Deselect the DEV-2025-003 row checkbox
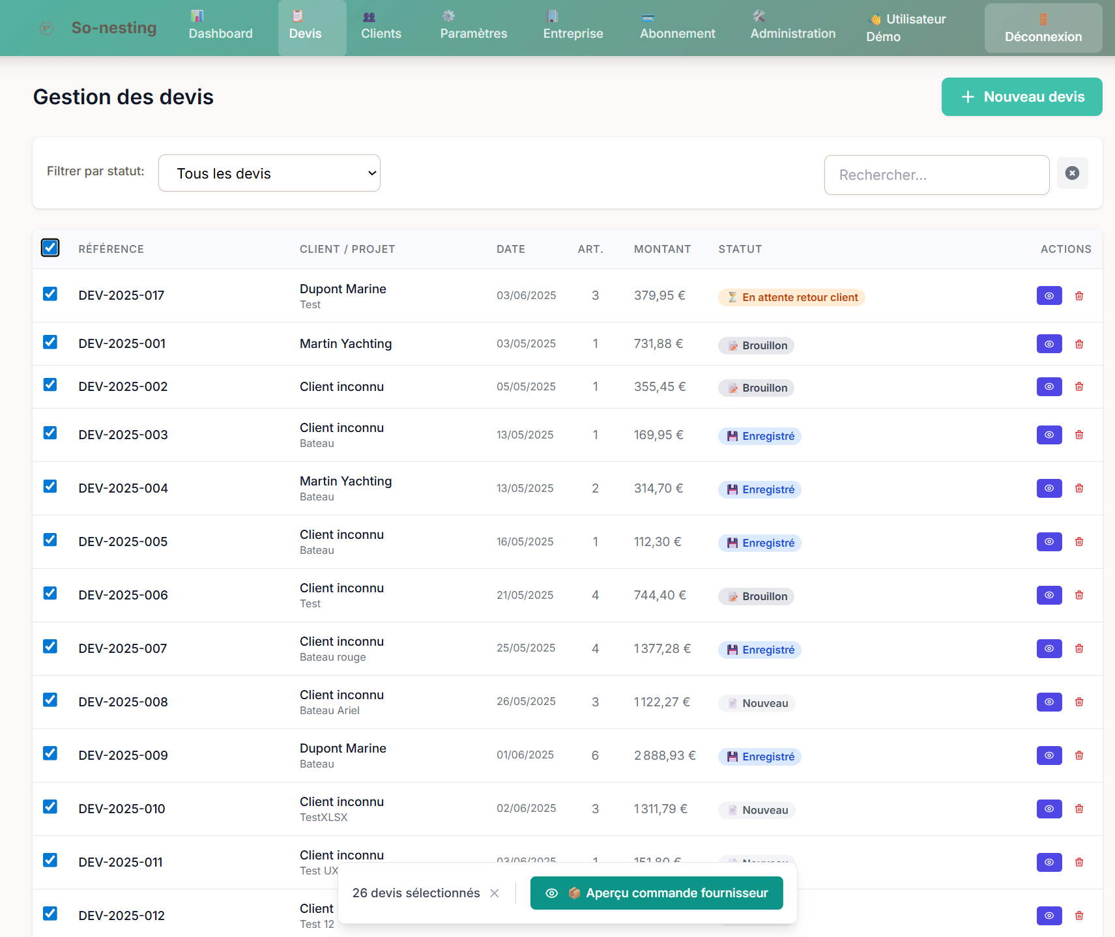 (50, 433)
